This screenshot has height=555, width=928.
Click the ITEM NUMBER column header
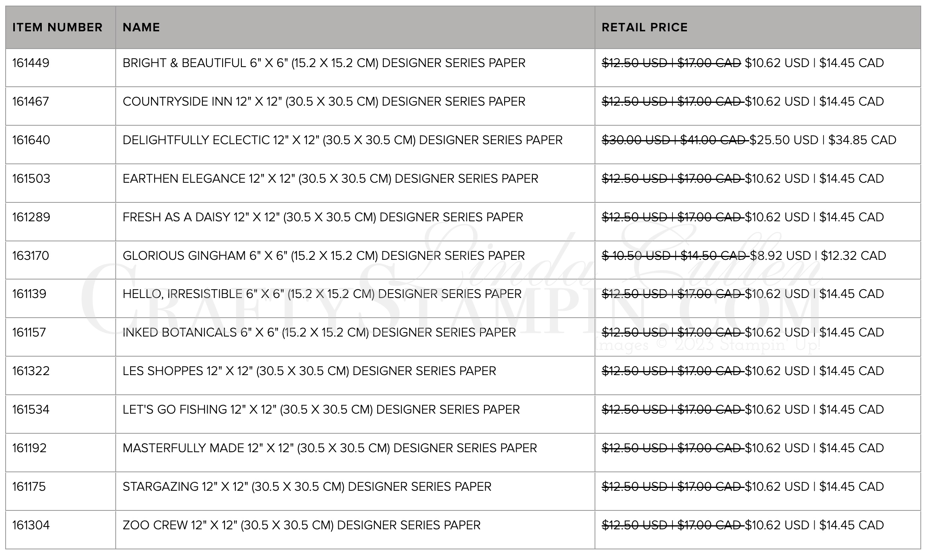57,27
